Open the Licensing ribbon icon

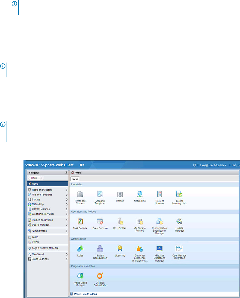tap(120, 249)
